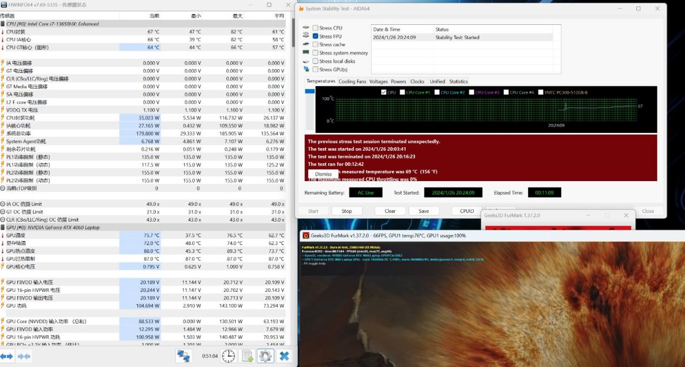Screen dimensions: 685x367
Task: Uncheck the Stress FPU checkbox
Action: tap(315, 36)
